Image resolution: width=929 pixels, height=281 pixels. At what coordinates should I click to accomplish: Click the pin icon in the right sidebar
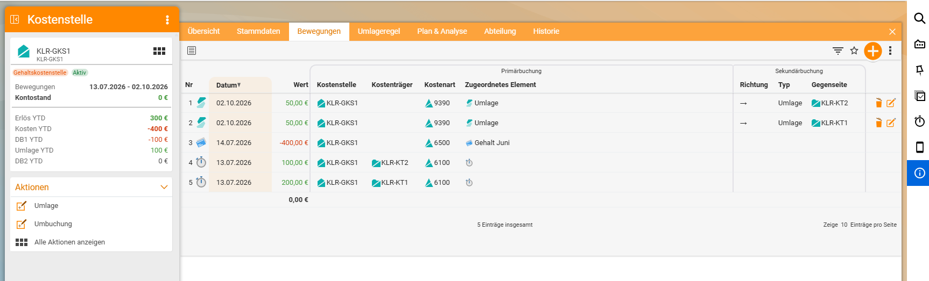coord(919,70)
